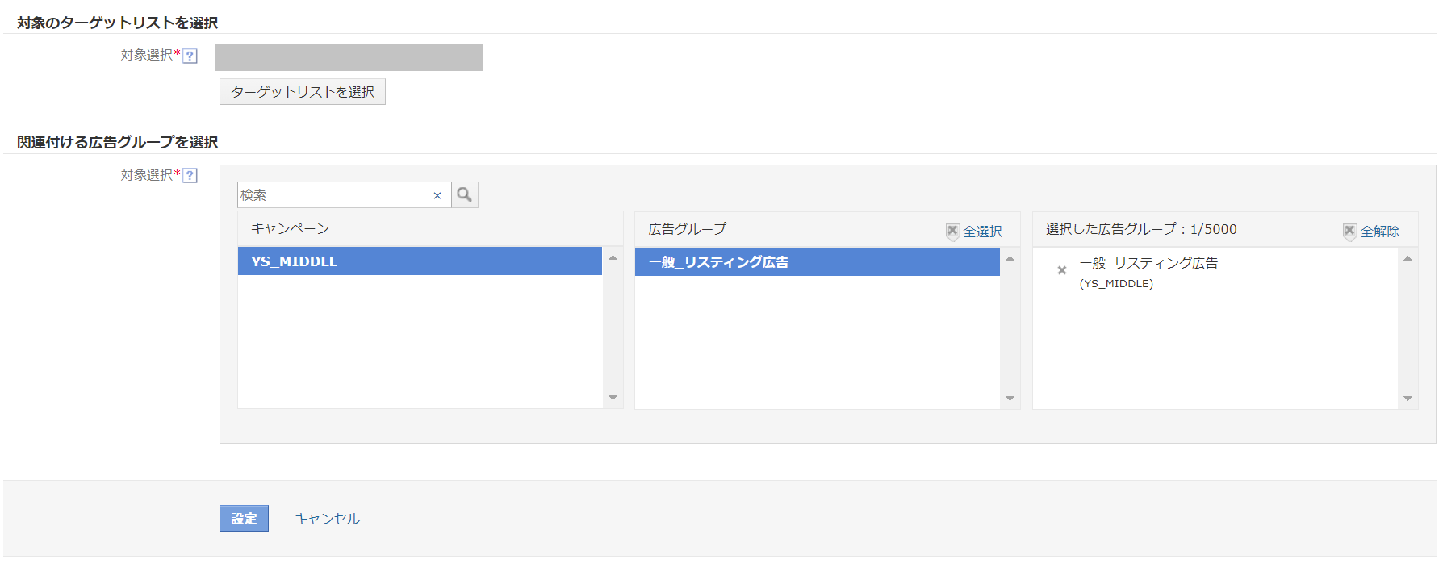Open help icon beside target list 対象選択
The height and width of the screenshot is (576, 1443).
coord(190,56)
